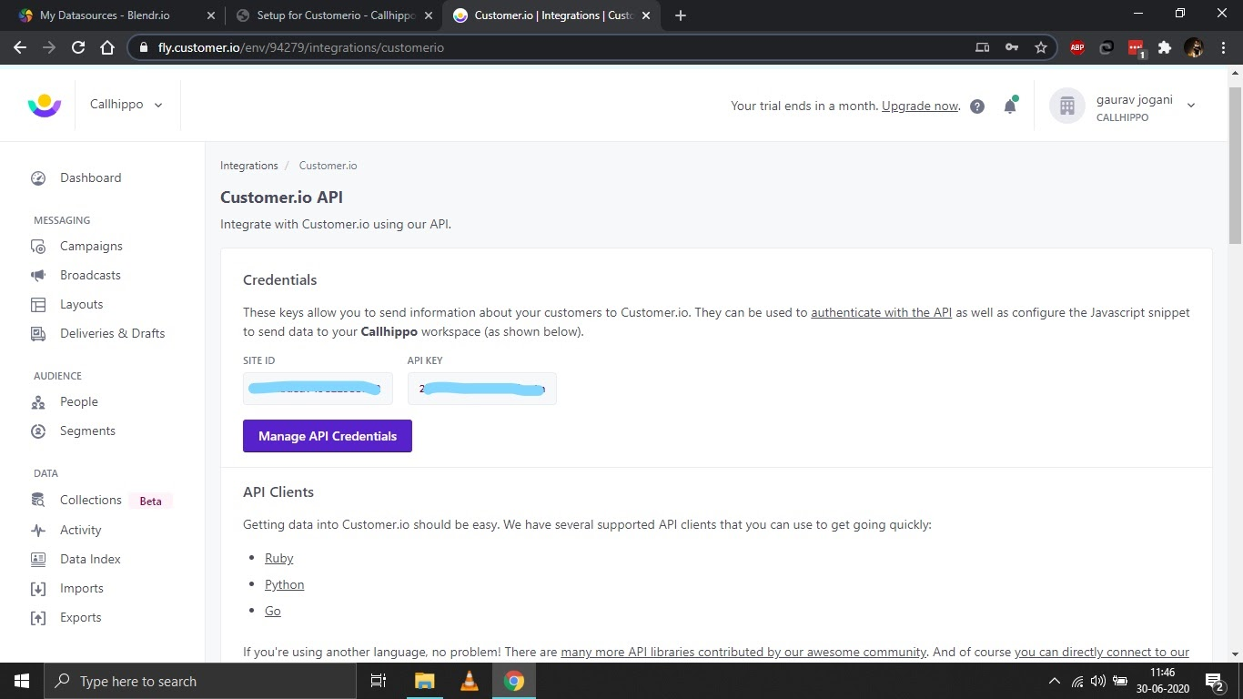
Task: Click the Imports icon
Action: coord(38,589)
